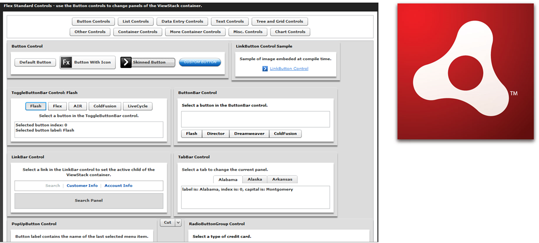539x243 pixels.
Task: Click the arrow icon on Skinned Button
Action: [x=126, y=62]
